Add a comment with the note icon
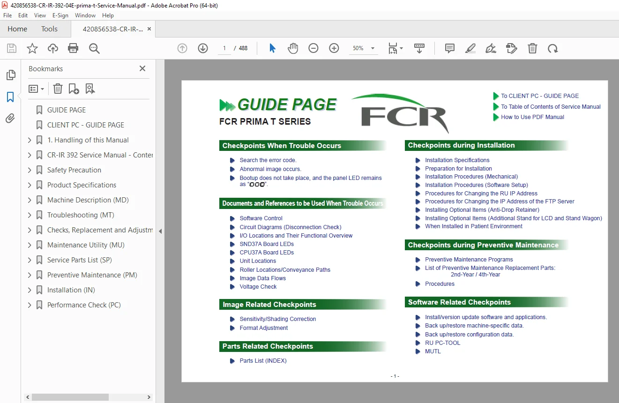This screenshot has height=403, width=619. 450,48
